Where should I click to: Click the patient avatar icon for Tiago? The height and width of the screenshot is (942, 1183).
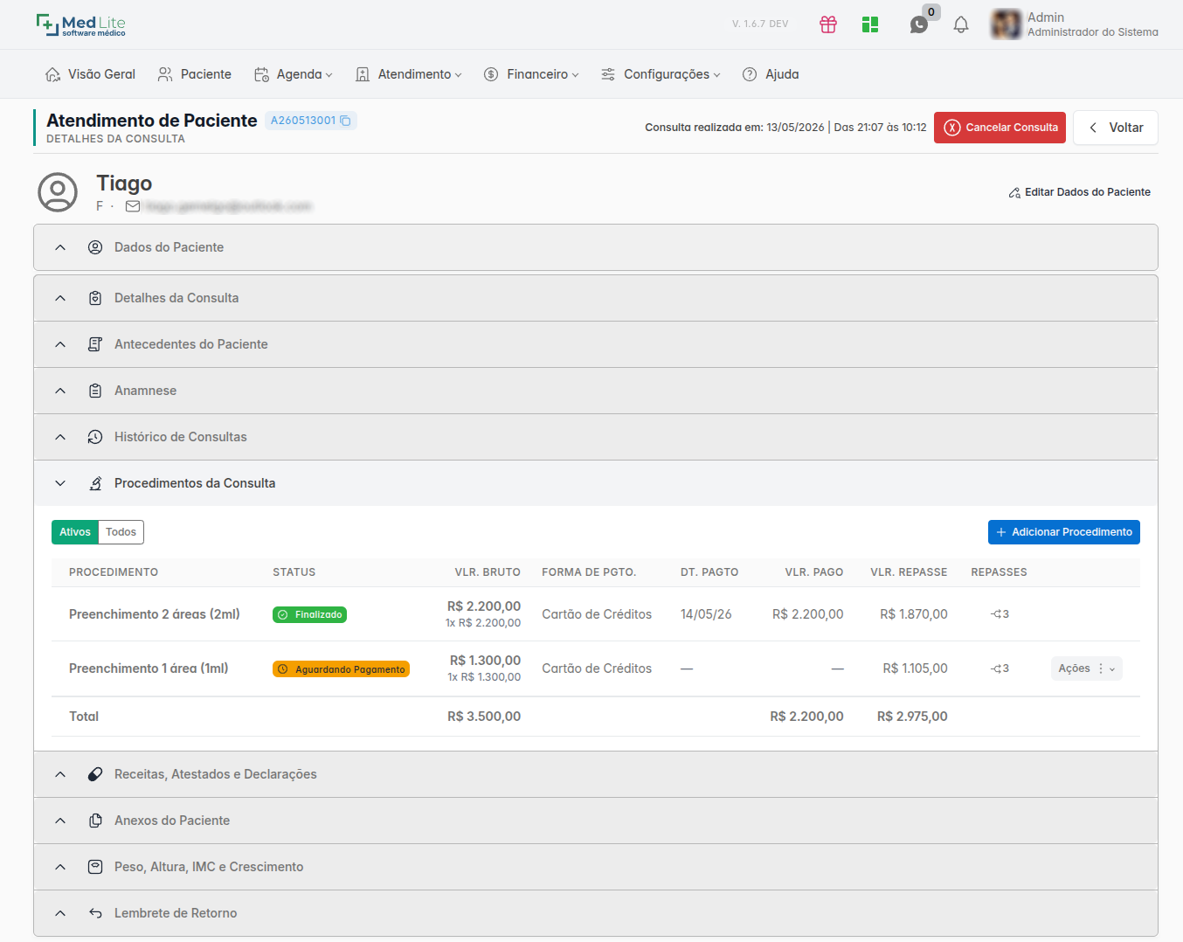[x=58, y=192]
